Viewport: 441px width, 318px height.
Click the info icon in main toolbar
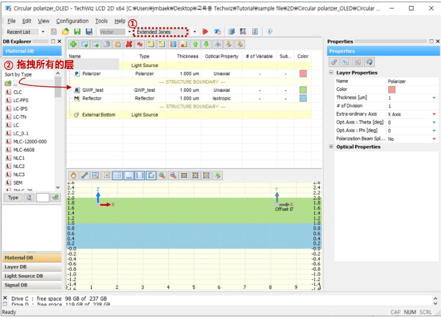tap(269, 31)
